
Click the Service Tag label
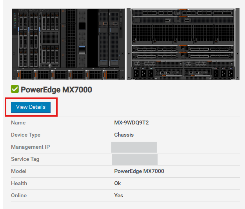pyautogui.click(x=25, y=159)
